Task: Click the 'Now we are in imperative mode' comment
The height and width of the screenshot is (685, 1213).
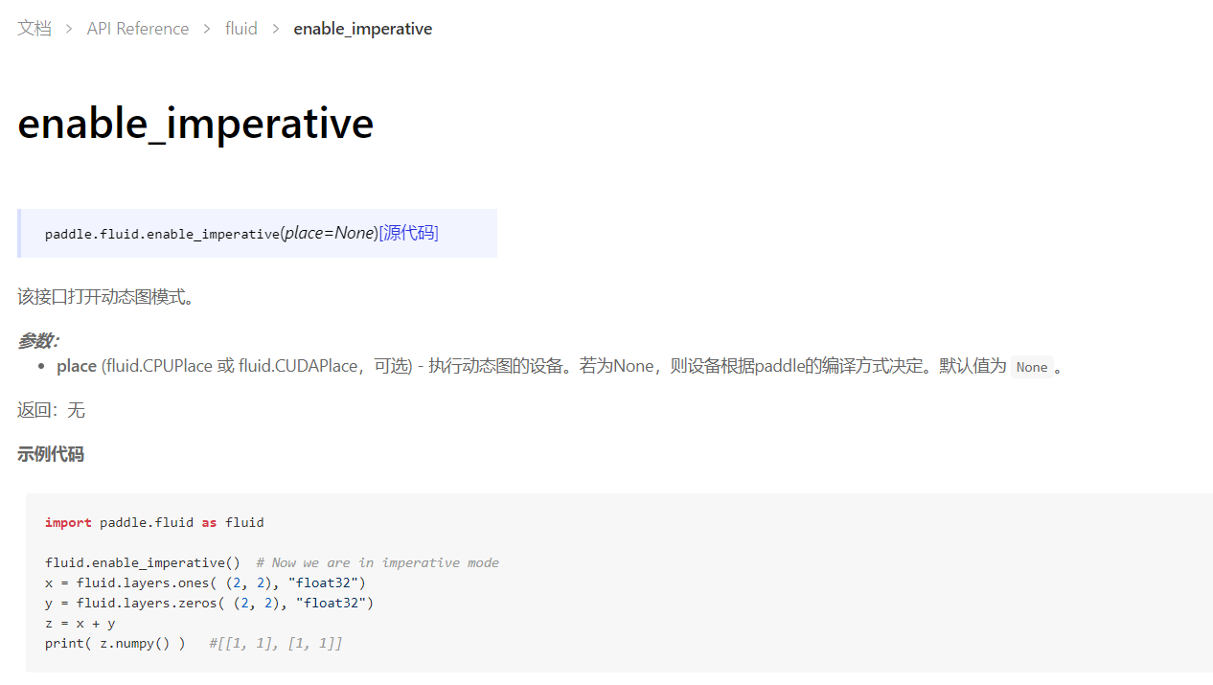Action: click(x=378, y=562)
